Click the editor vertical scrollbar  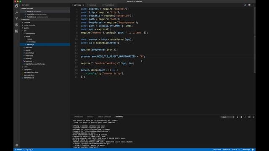[254, 40]
